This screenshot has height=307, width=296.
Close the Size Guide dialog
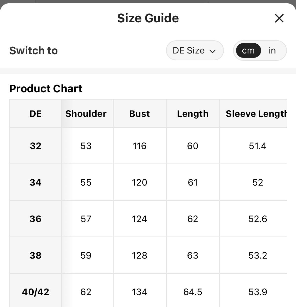click(279, 18)
